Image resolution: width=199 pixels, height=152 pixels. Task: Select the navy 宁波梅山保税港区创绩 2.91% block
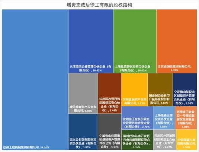tap(185, 89)
